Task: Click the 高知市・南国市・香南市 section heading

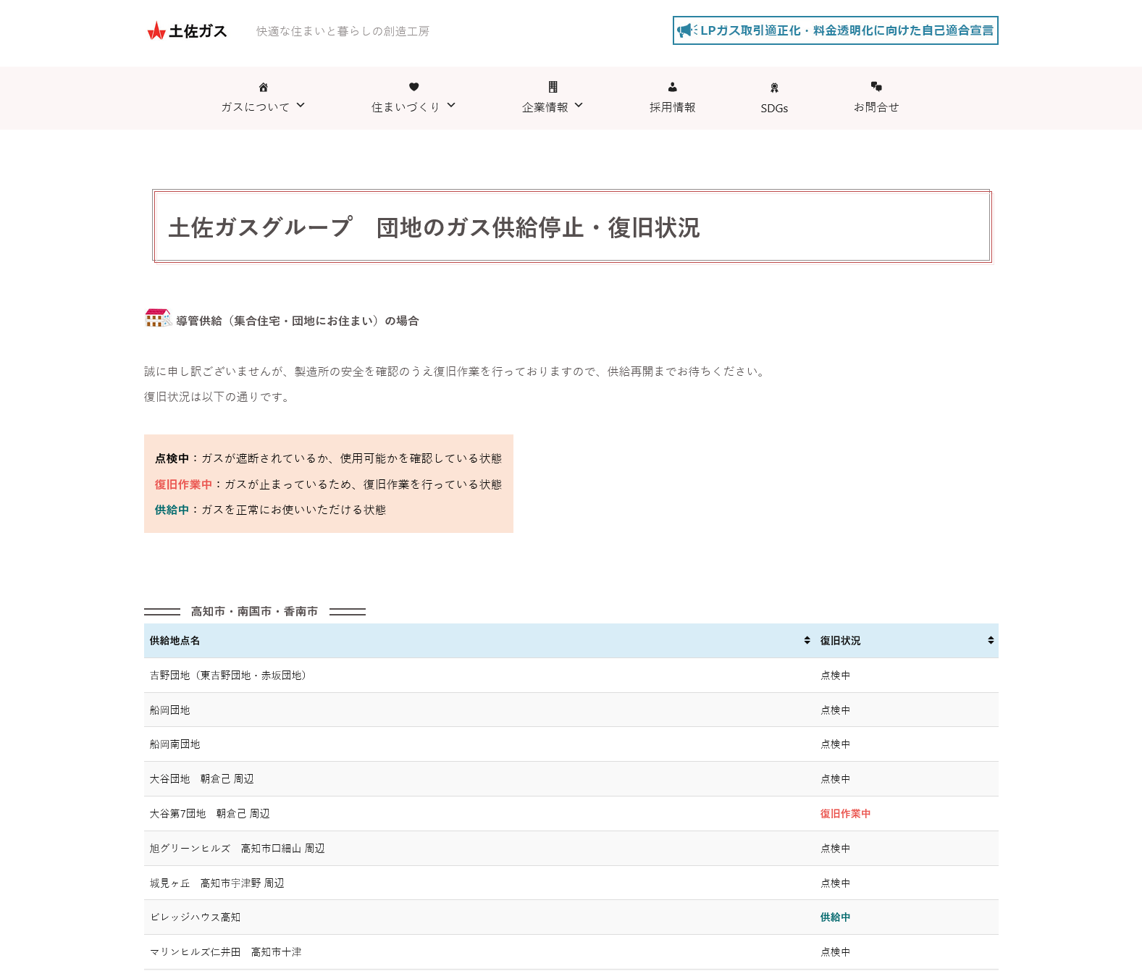Action: click(x=255, y=612)
